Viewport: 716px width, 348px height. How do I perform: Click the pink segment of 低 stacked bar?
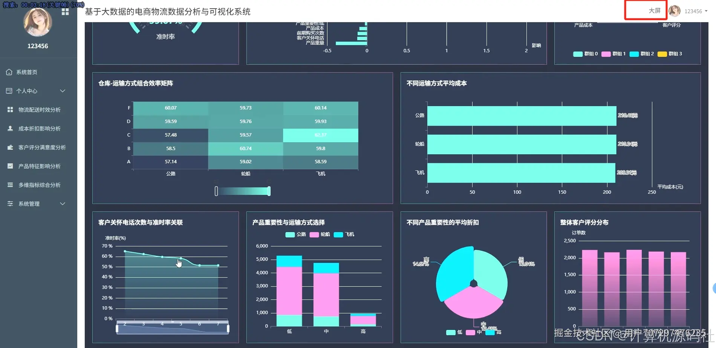pyautogui.click(x=289, y=290)
